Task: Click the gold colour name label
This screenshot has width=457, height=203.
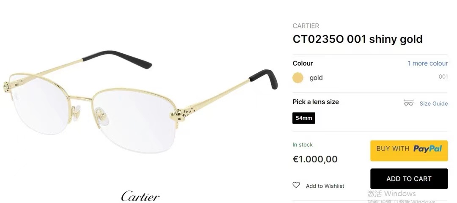Action: click(316, 78)
